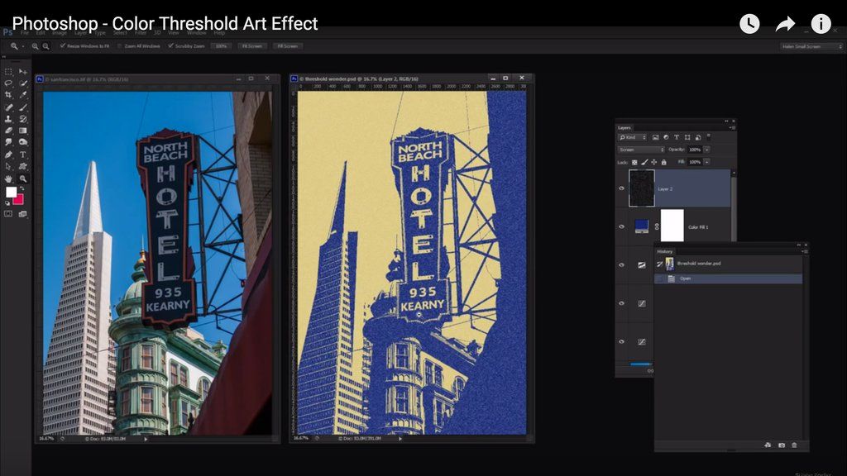The width and height of the screenshot is (847, 476).
Task: Toggle visibility of Color Fill 1 layer
Action: coord(621,226)
